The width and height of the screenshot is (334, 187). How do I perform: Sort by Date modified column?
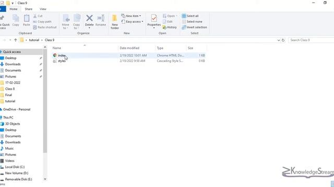pyautogui.click(x=137, y=48)
